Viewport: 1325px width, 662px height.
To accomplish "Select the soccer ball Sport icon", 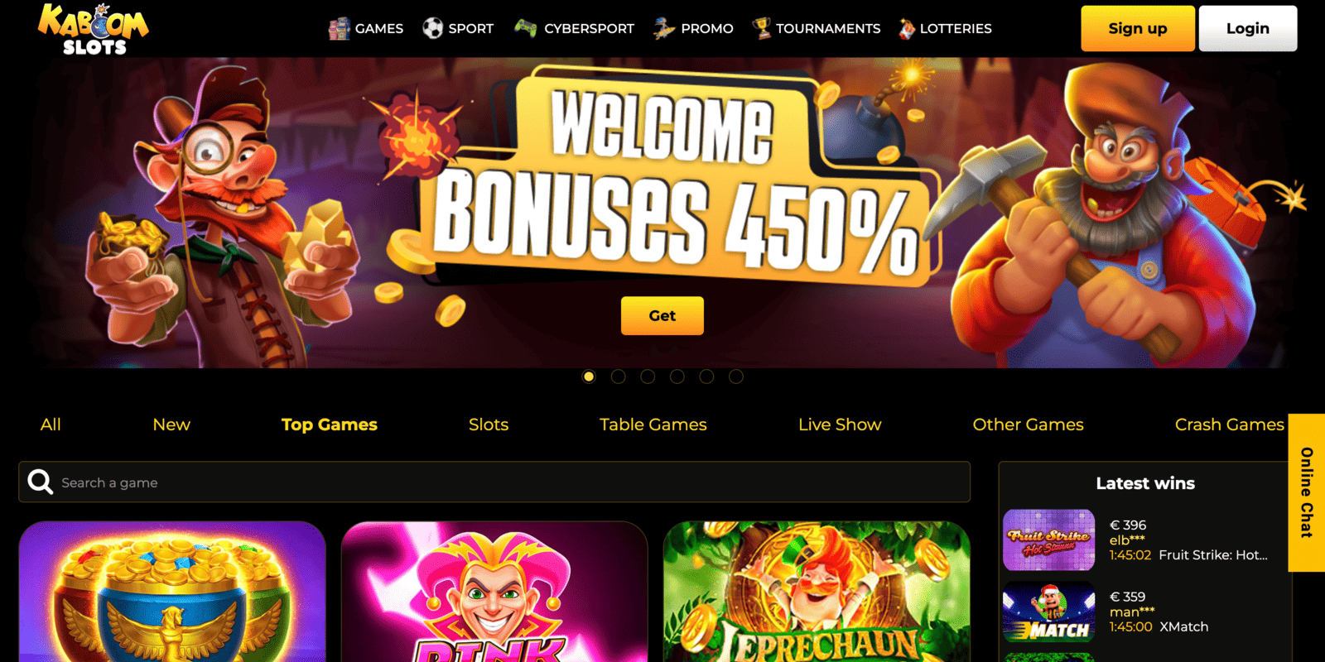I will pyautogui.click(x=432, y=29).
